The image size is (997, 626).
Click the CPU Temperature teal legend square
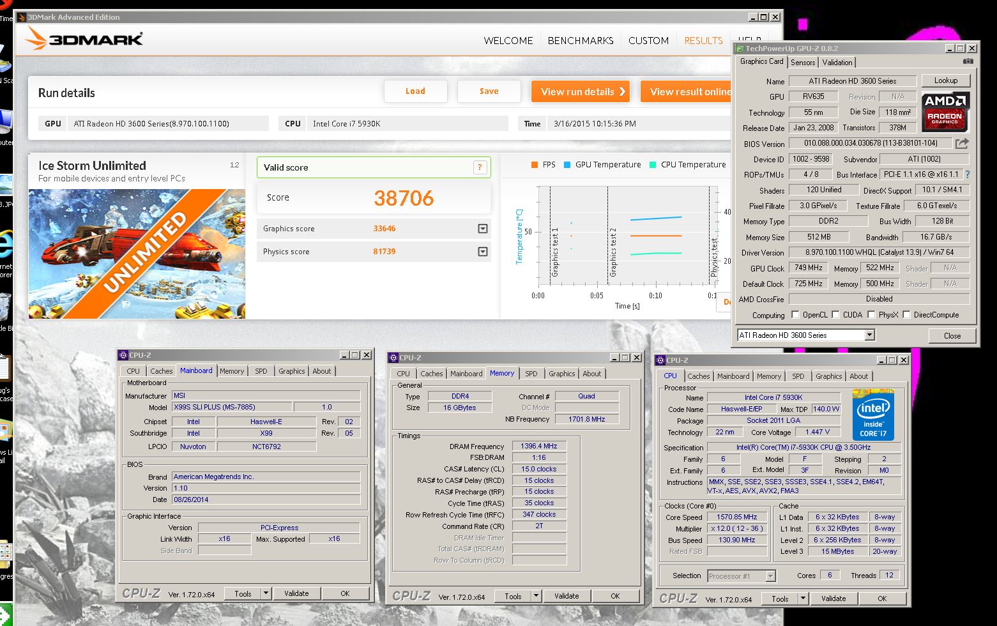point(653,165)
